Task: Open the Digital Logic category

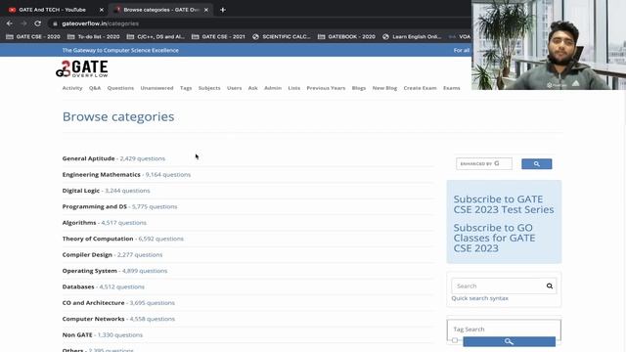Action: [x=81, y=191]
